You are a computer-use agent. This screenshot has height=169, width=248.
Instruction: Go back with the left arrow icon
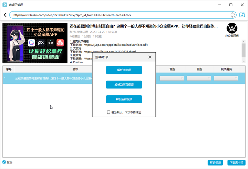click(5, 15)
